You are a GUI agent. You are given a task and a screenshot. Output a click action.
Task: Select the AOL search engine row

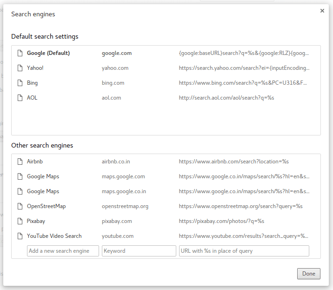(x=32, y=98)
